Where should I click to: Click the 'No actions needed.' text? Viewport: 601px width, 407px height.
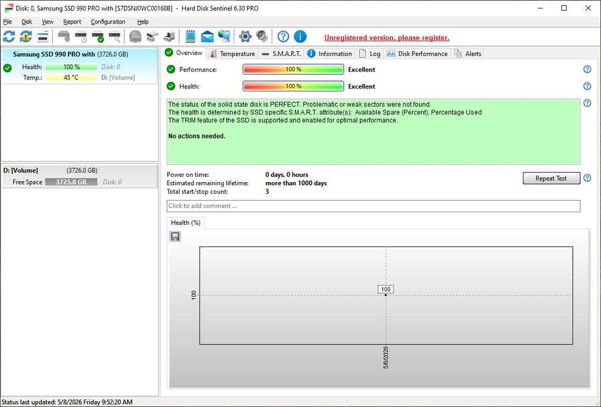point(197,136)
